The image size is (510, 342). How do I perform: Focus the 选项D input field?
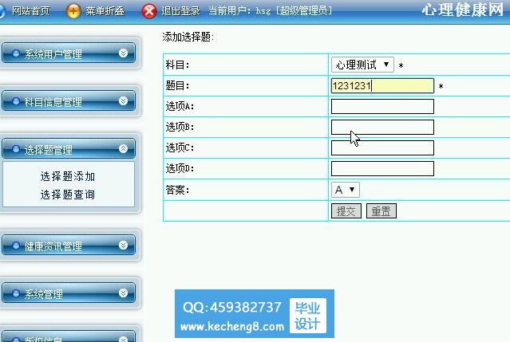tap(382, 168)
